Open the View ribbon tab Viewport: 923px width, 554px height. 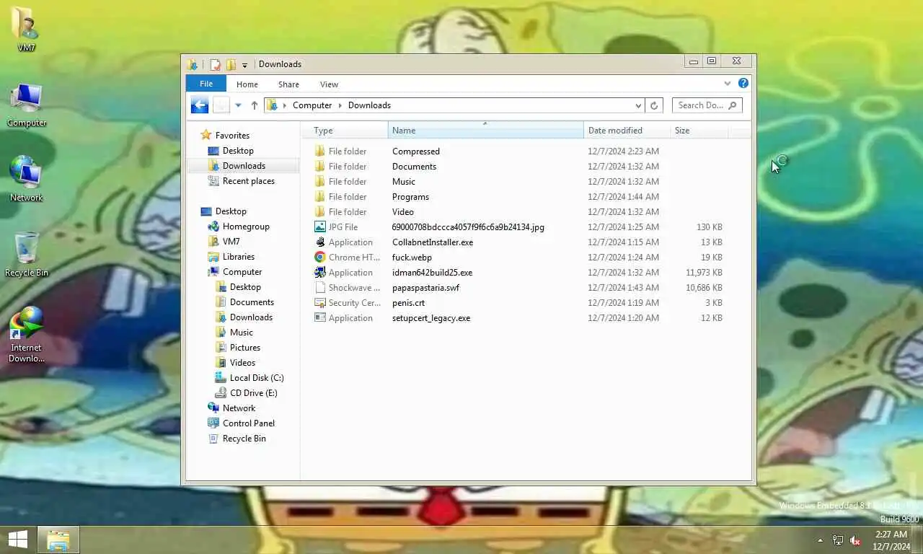pyautogui.click(x=329, y=84)
